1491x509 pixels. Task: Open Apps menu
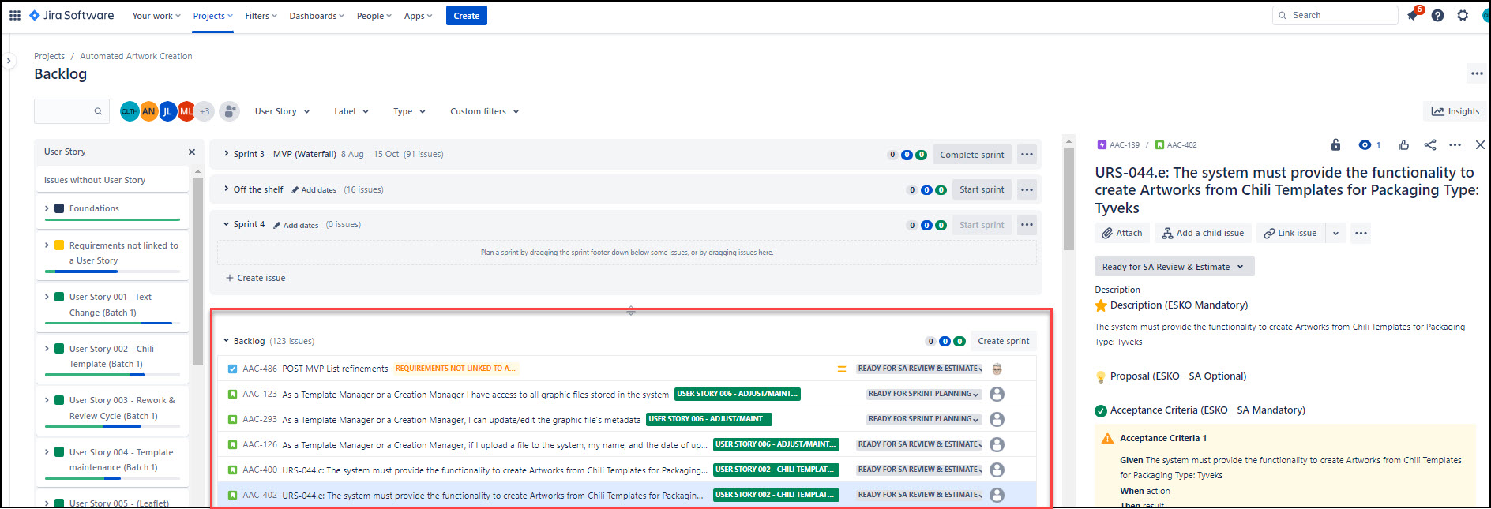[x=418, y=16]
